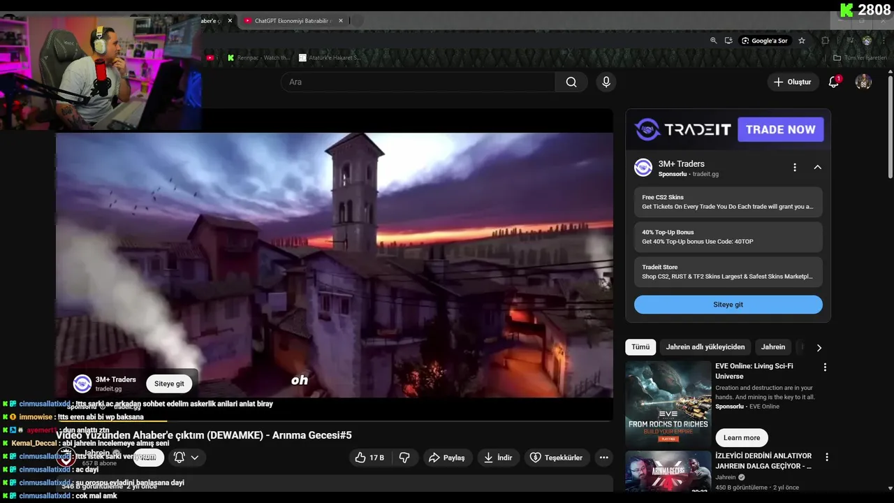This screenshot has height=503, width=894.
Task: Open the Tradeit Store ad card
Action: click(x=728, y=272)
